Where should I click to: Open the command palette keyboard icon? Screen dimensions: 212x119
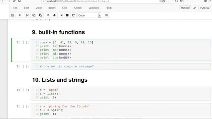coord(106,15)
